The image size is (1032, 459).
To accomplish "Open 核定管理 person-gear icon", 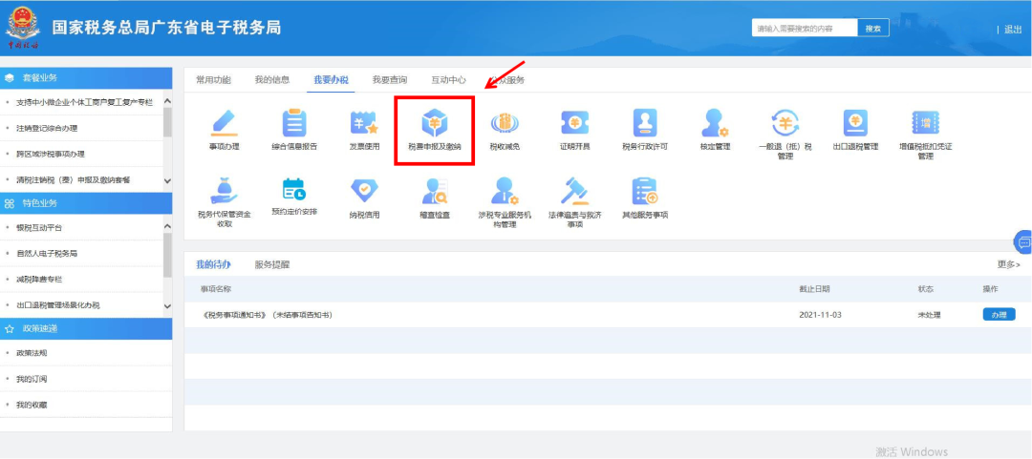I will click(x=715, y=123).
